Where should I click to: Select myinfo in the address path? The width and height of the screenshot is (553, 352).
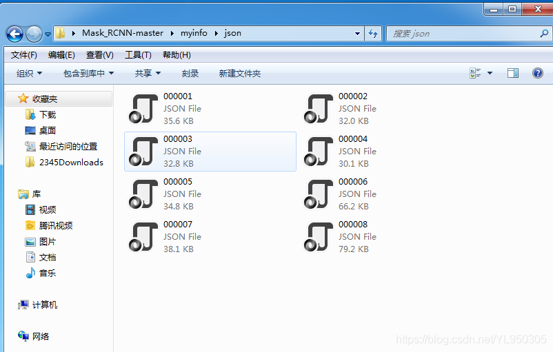click(194, 33)
